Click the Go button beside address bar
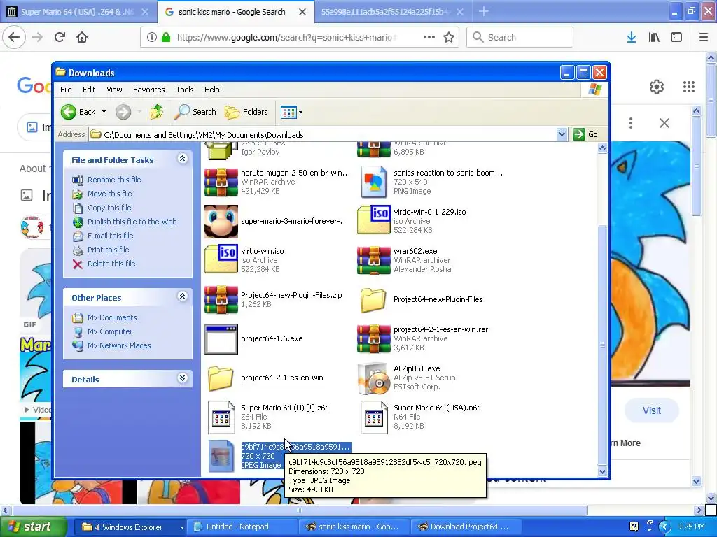The width and height of the screenshot is (717, 537). click(x=586, y=134)
